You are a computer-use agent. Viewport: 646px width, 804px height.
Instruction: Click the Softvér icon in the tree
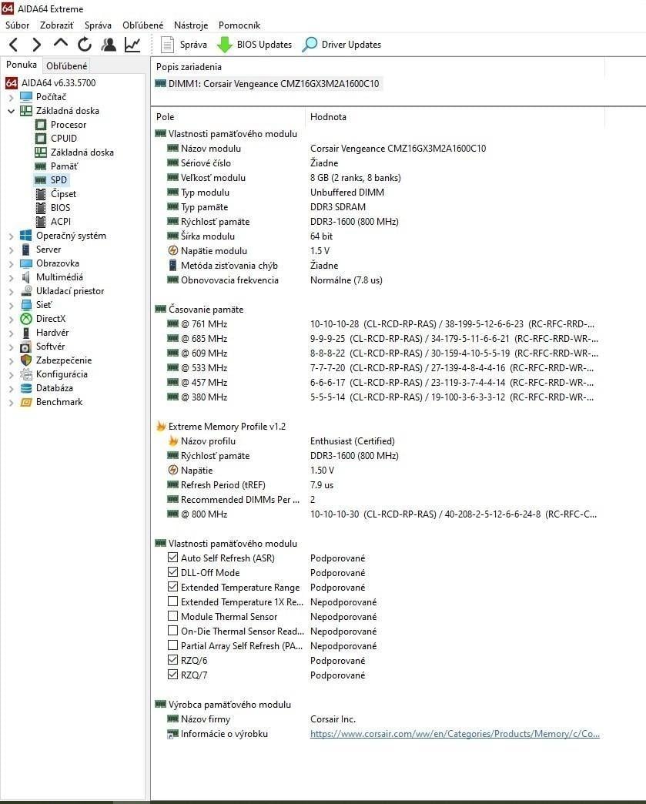click(x=26, y=347)
